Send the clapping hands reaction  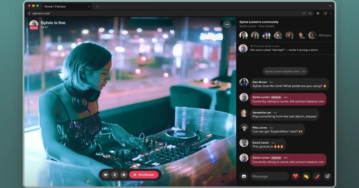[306, 176]
